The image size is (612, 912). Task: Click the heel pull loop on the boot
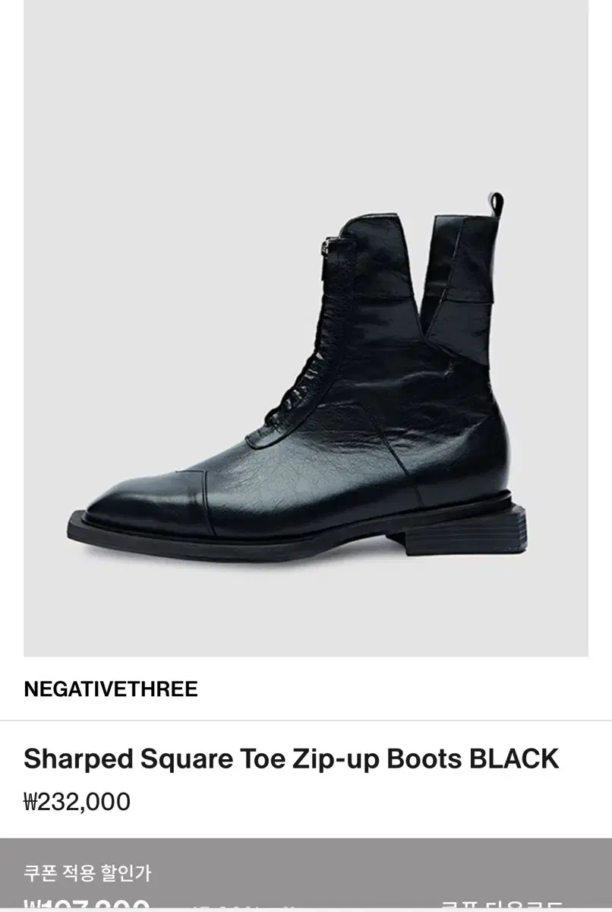[x=496, y=204]
